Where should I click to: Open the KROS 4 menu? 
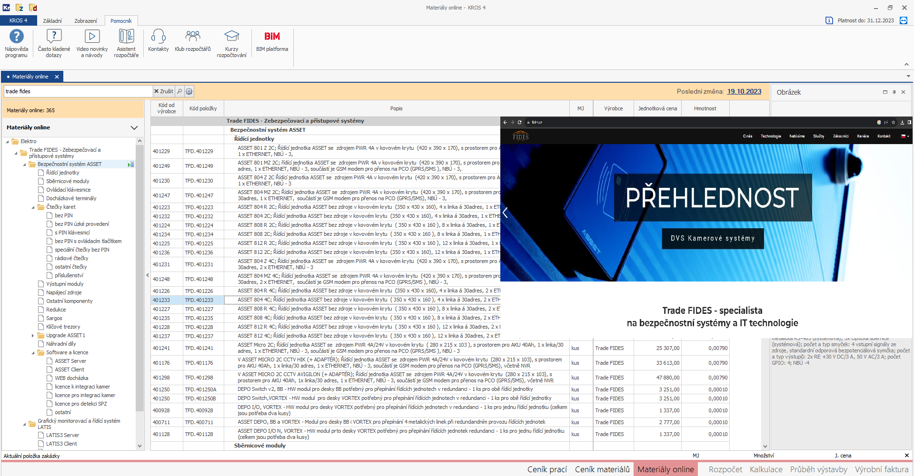click(18, 20)
